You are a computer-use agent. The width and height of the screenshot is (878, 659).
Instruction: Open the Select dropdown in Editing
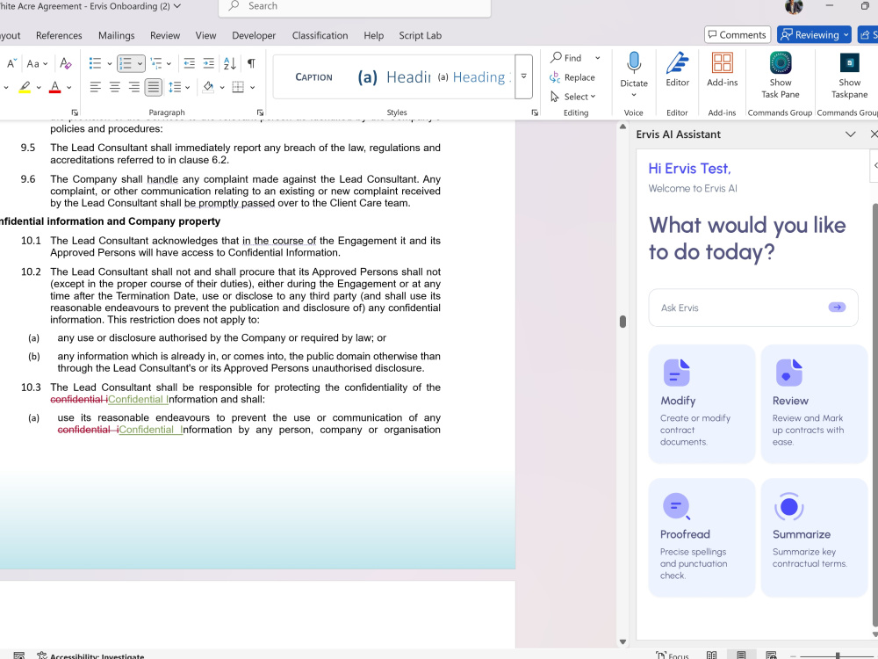point(572,97)
